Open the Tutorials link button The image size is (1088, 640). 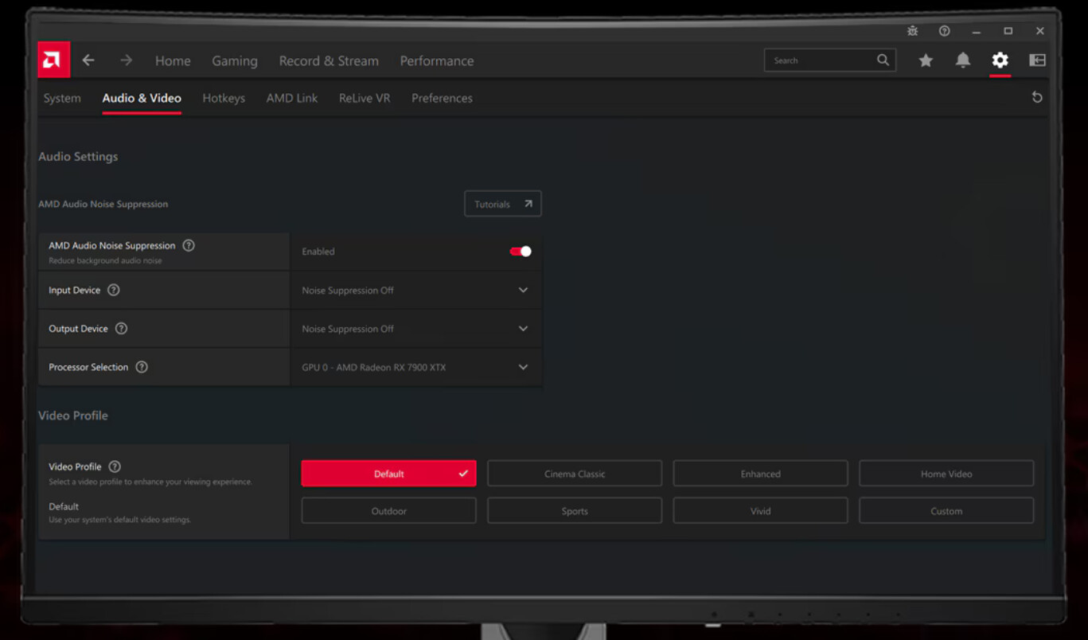pyautogui.click(x=503, y=204)
